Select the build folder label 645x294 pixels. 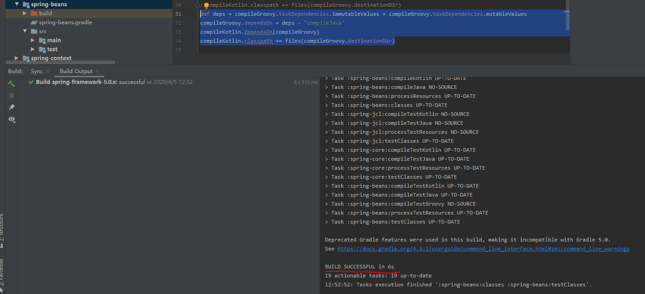point(45,13)
